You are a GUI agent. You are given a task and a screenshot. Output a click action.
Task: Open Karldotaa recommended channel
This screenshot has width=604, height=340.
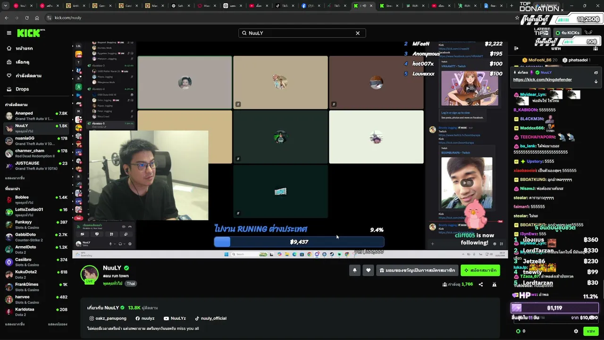point(36,312)
